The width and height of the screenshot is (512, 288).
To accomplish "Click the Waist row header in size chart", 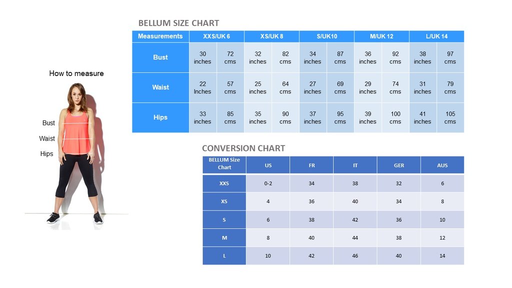I will coord(160,87).
